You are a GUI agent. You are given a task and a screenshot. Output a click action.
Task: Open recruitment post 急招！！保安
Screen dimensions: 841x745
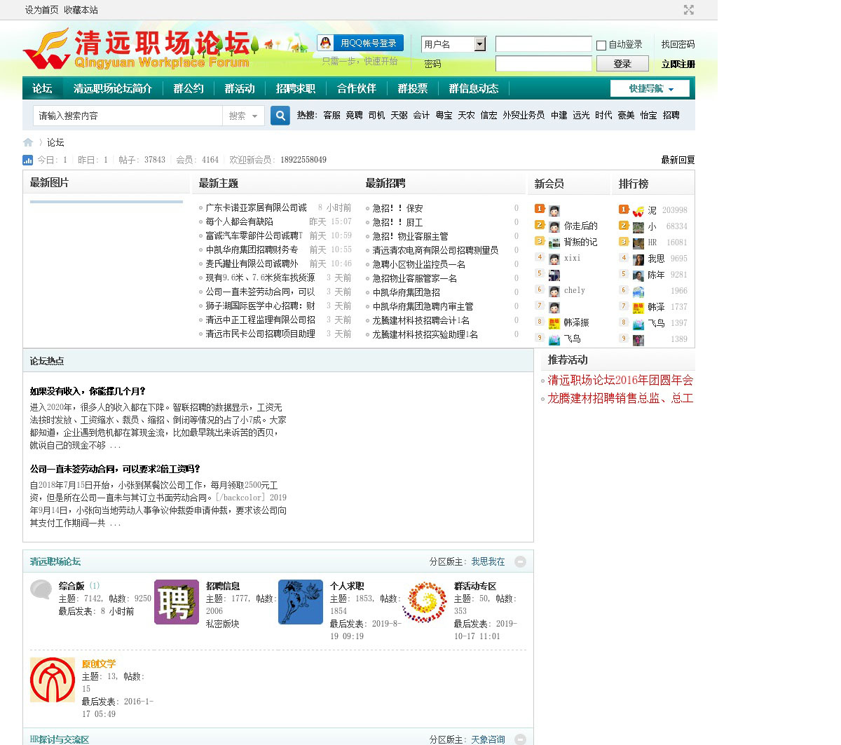click(397, 208)
